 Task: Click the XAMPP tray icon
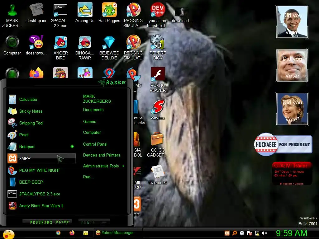(227, 233)
